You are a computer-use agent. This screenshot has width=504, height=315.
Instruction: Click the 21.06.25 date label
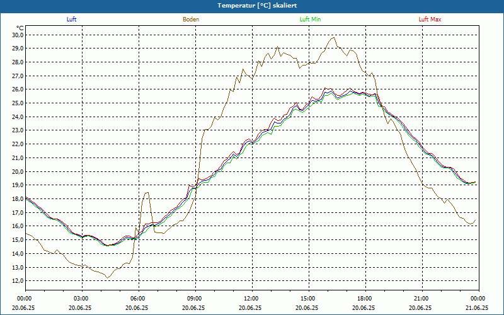tap(477, 307)
